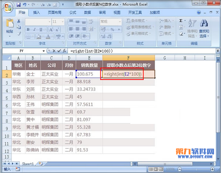Screen dimensions: 221x173
Task: Select cell E3 containing 88.918
Action: (89, 82)
